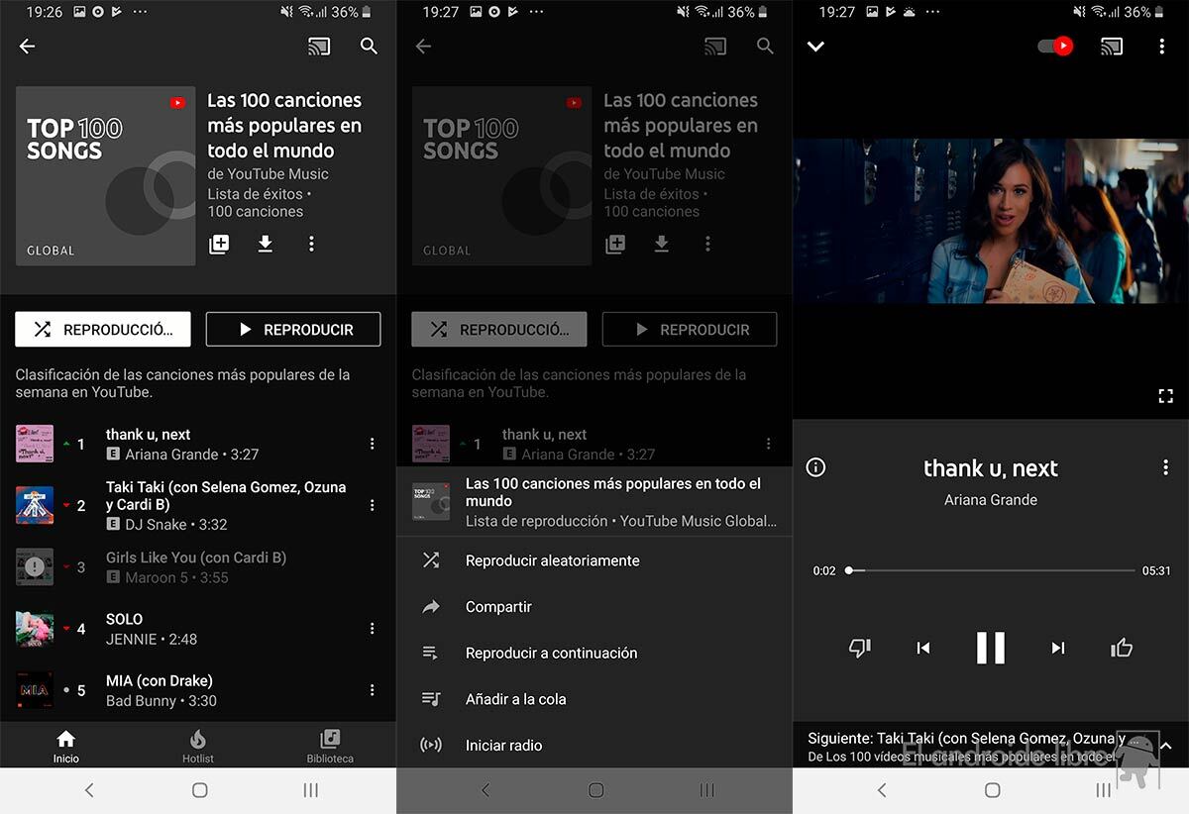This screenshot has width=1189, height=814.
Task: Show song info with the i icon
Action: pyautogui.click(x=815, y=467)
